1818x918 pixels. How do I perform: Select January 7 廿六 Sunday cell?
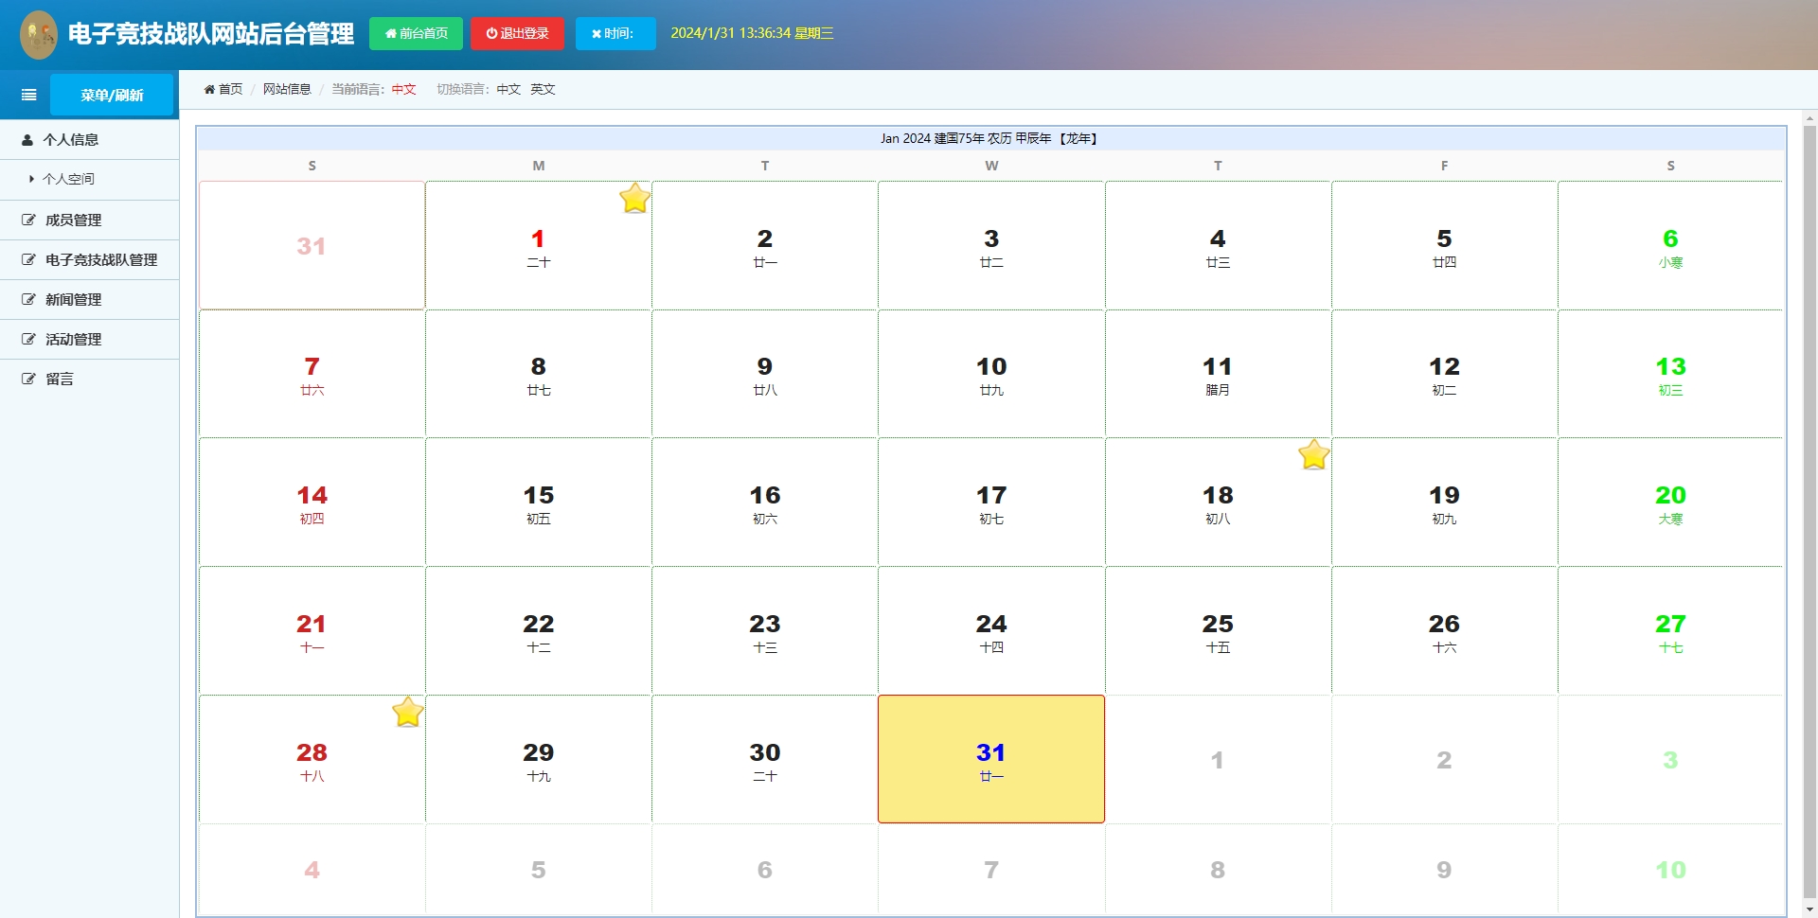[312, 374]
